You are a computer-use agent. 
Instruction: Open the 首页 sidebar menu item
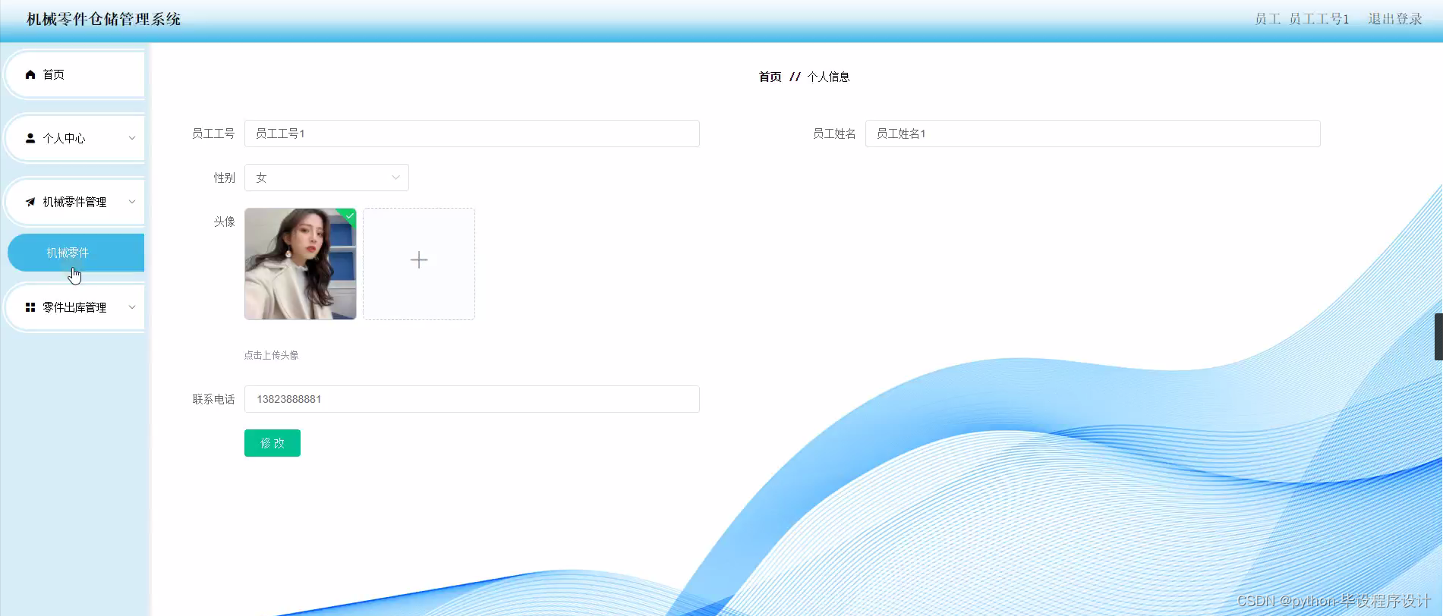pyautogui.click(x=74, y=74)
